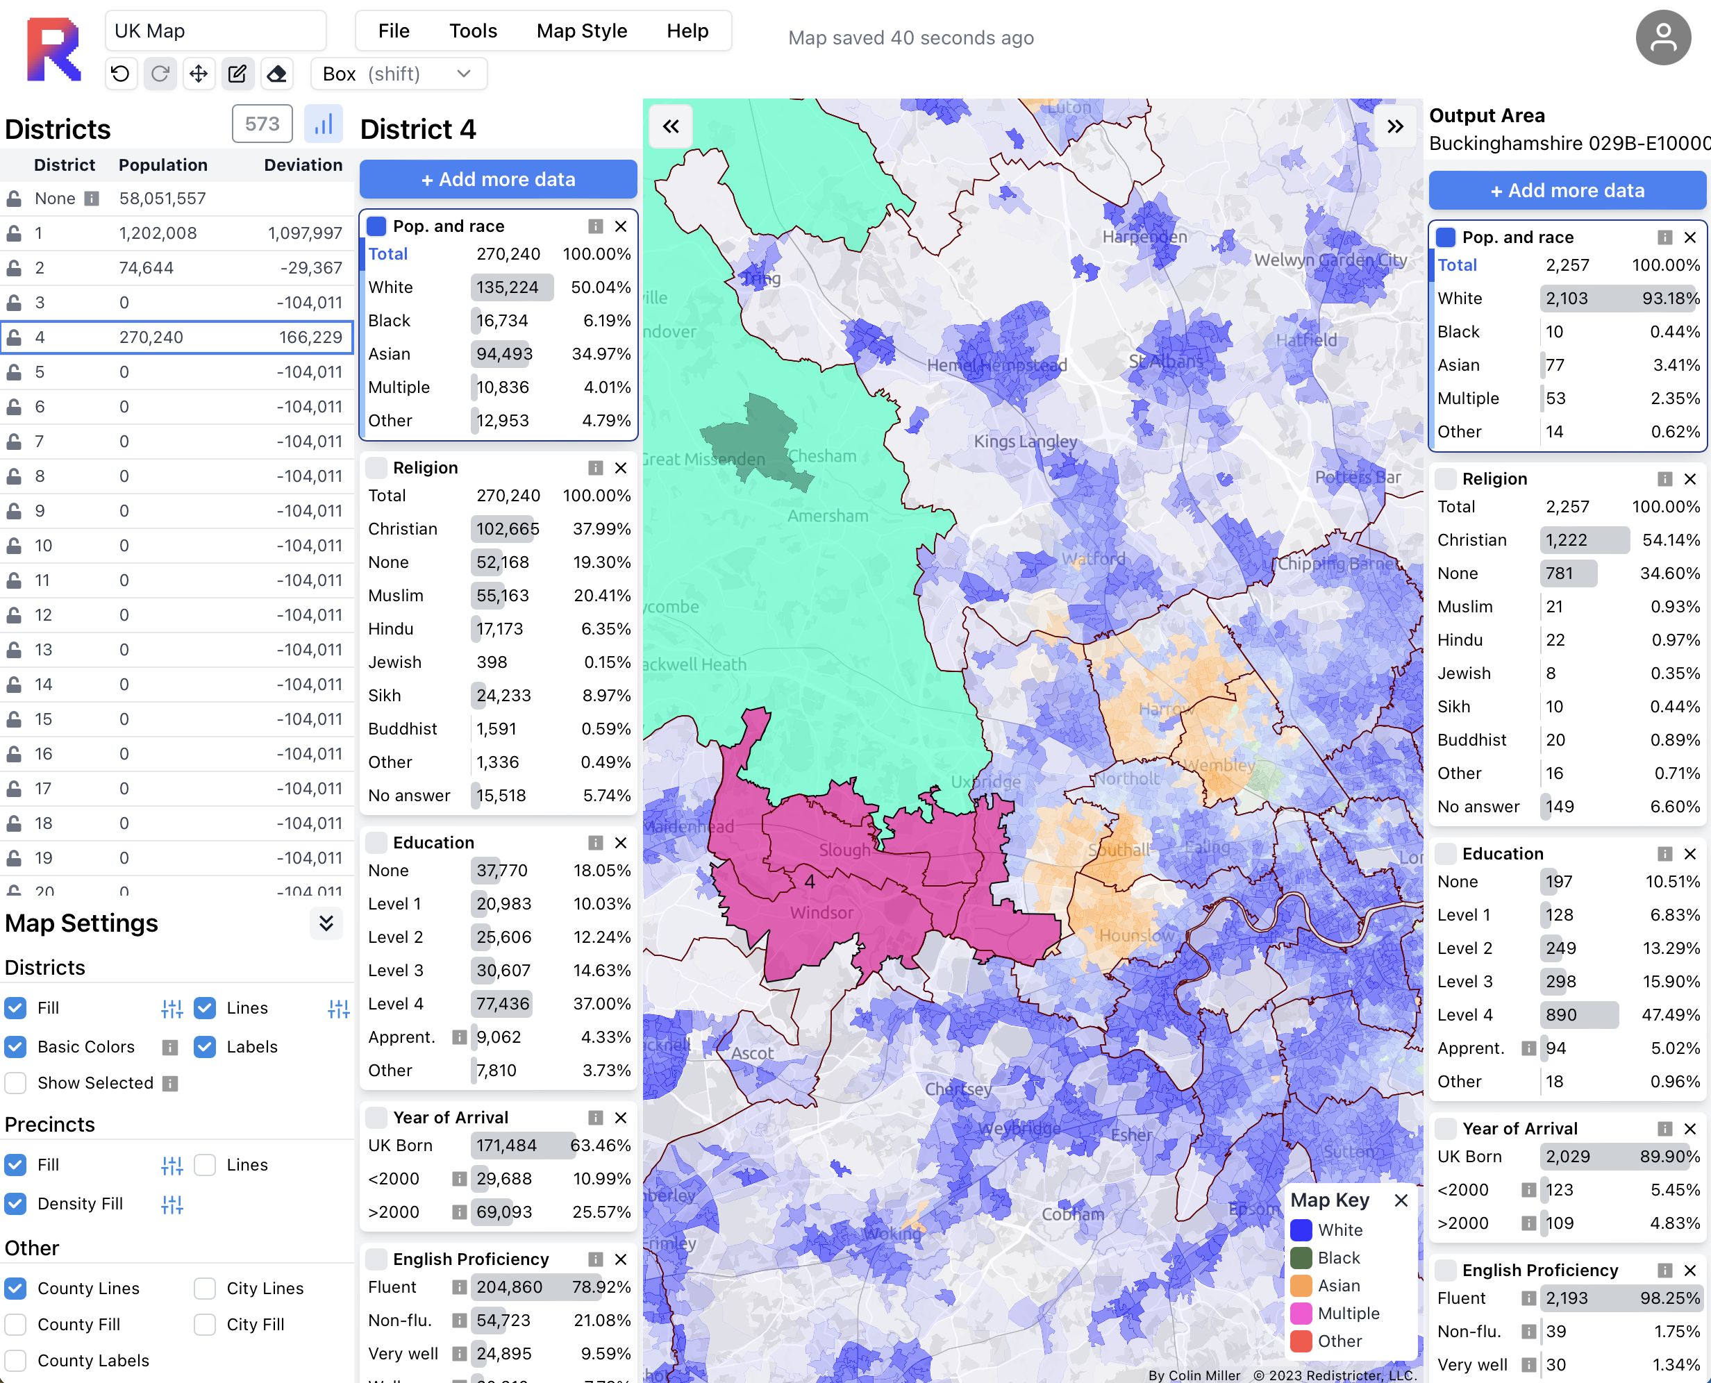Viewport: 1711px width, 1383px height.
Task: Click the user account avatar icon
Action: click(x=1662, y=37)
